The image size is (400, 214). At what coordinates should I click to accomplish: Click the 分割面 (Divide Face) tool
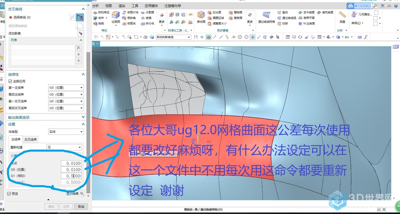(148, 12)
